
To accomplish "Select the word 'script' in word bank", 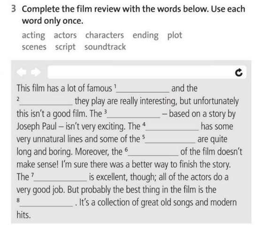I will pyautogui.click(x=65, y=47).
